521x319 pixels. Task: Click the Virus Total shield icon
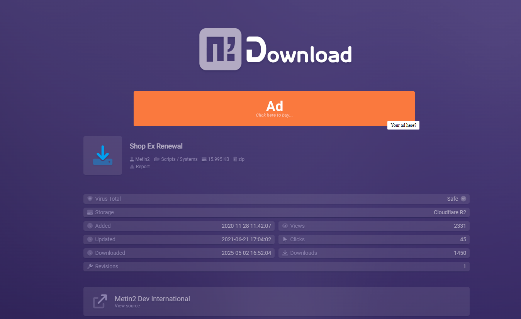[x=90, y=199]
